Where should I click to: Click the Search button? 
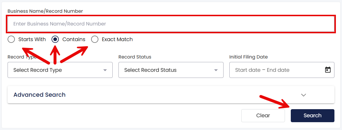313,116
